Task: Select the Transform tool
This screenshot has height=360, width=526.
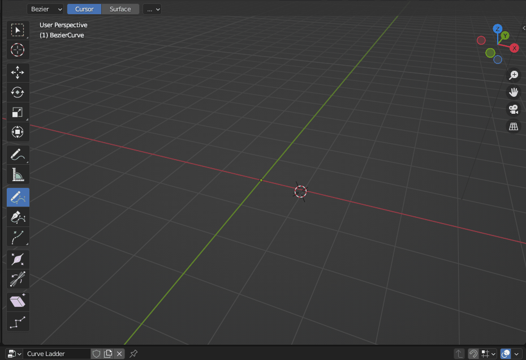Action: [18, 132]
